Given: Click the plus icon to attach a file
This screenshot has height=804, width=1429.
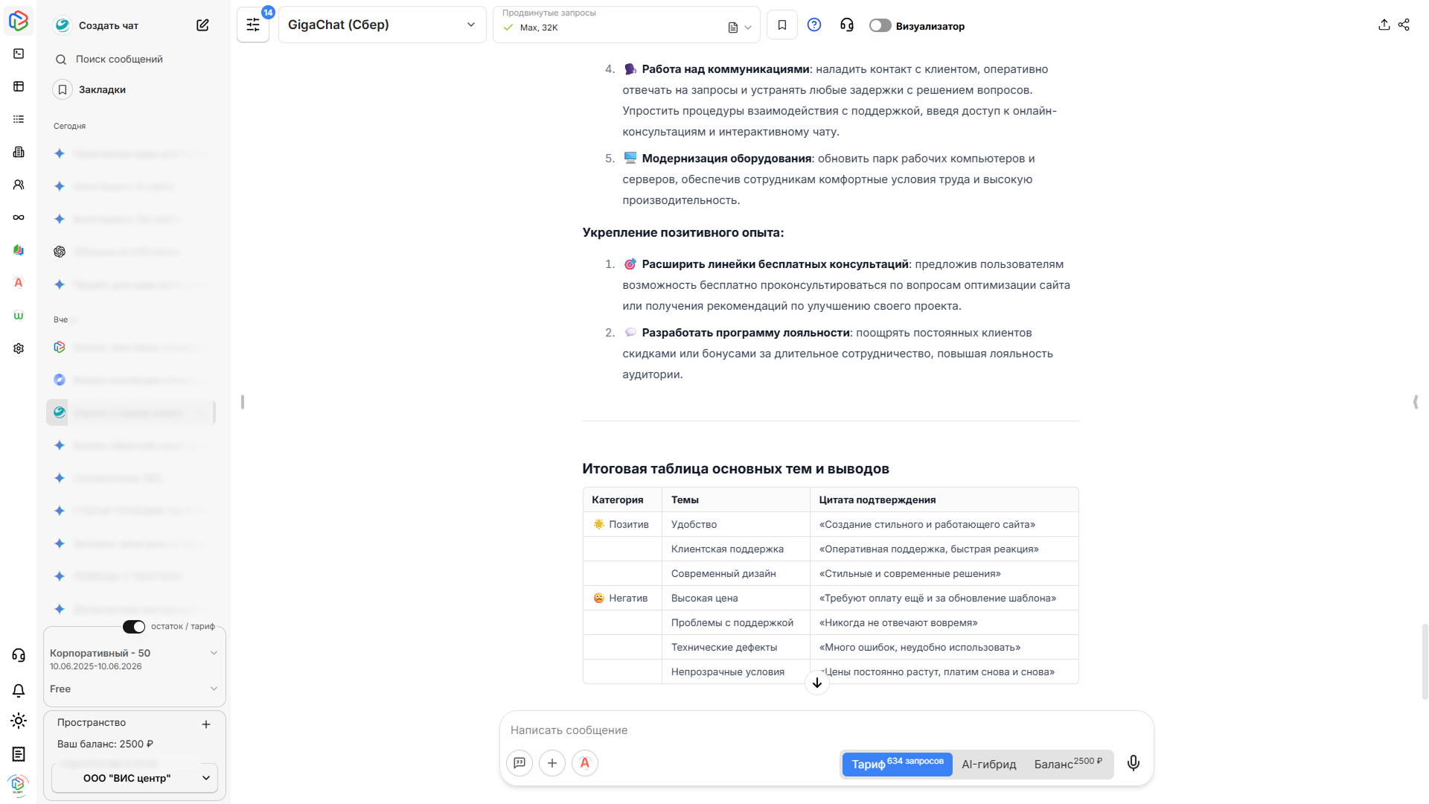Looking at the screenshot, I should (x=552, y=763).
